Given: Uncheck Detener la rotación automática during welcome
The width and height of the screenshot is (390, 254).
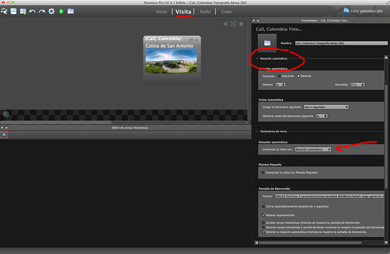Looking at the screenshot, I should [x=263, y=231].
